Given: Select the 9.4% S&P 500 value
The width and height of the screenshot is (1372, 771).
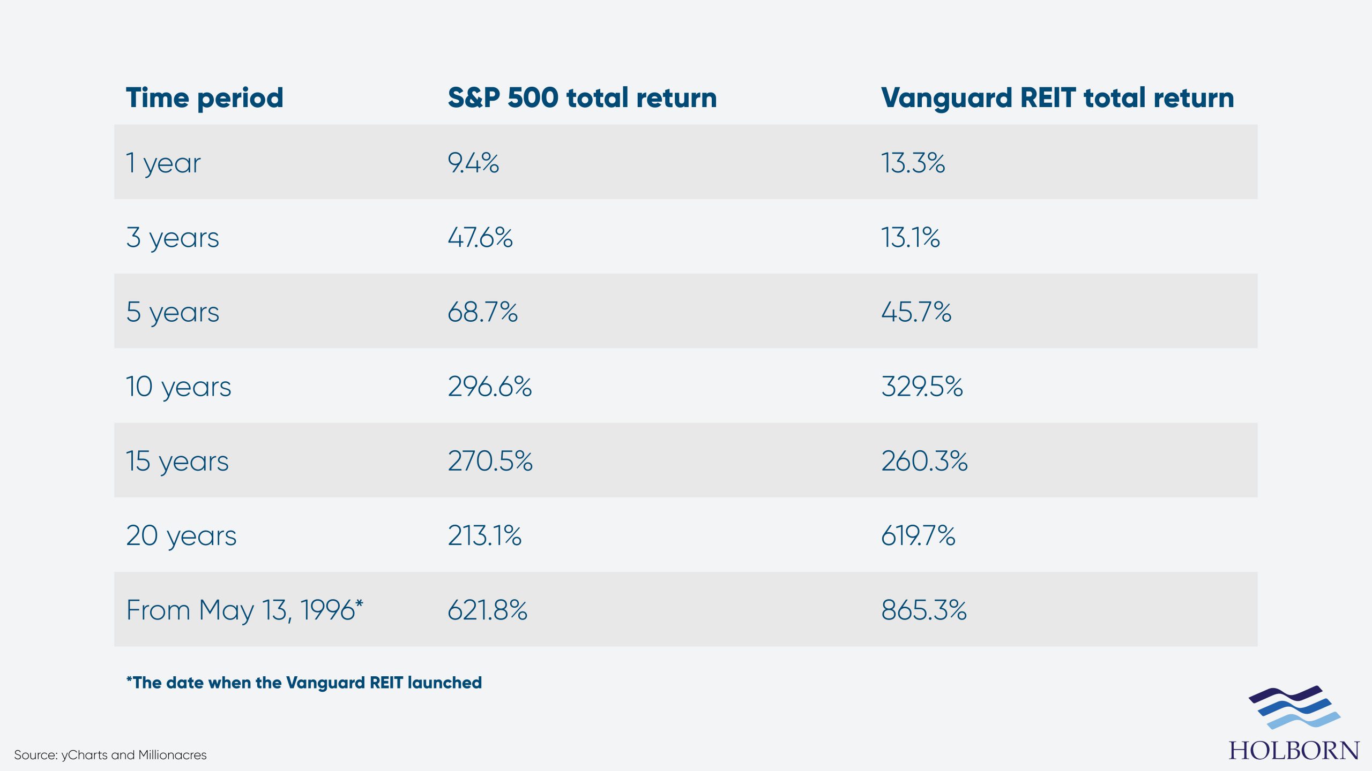Looking at the screenshot, I should pos(473,162).
